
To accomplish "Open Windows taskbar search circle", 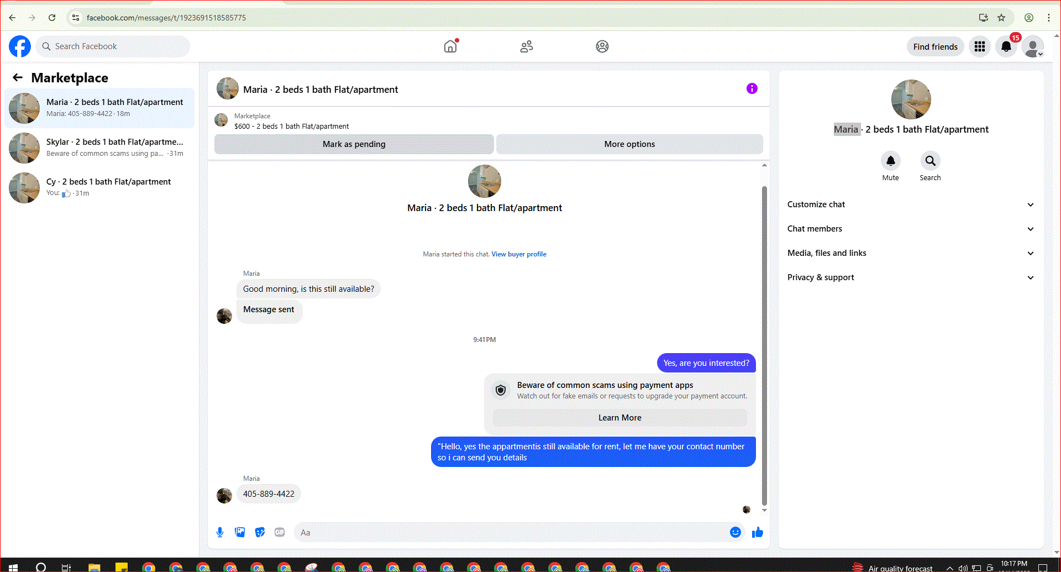I will (40, 567).
